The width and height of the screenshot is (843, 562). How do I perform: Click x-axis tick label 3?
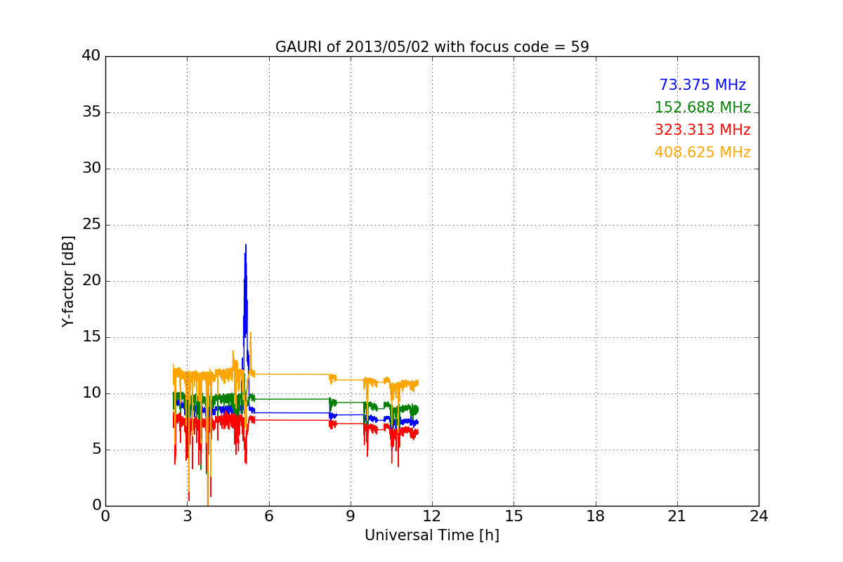pos(187,516)
